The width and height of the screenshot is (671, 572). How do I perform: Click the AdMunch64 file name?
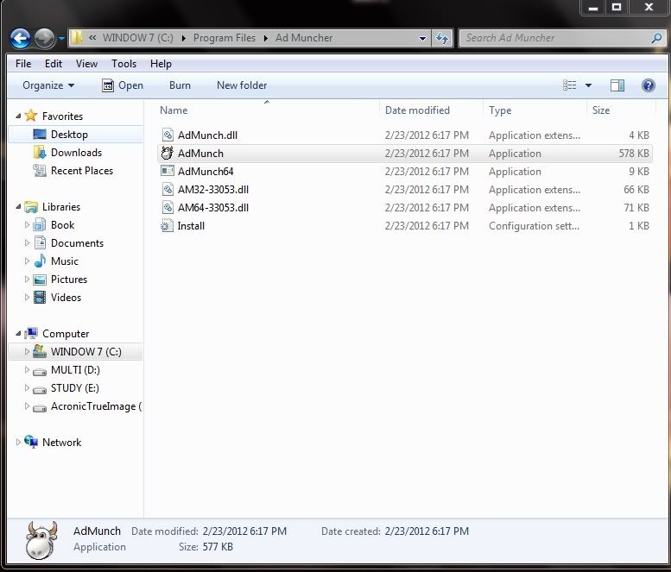[x=206, y=172]
